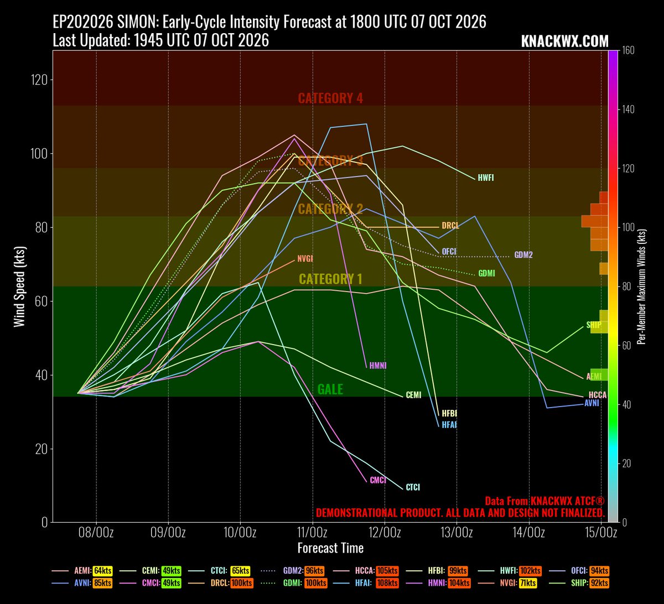Click the CTCI line label
This screenshot has height=604, width=664.
point(413,487)
